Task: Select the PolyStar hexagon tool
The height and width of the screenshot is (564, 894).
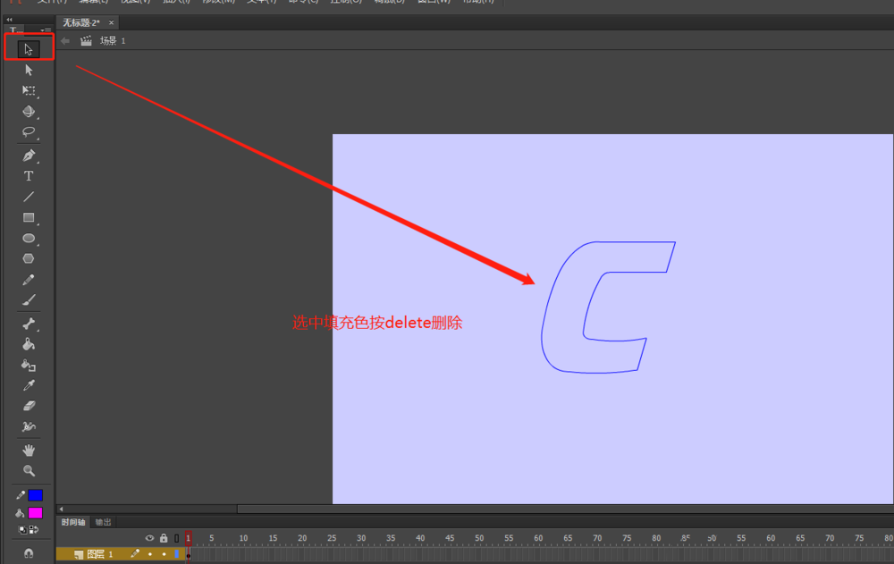Action: (x=29, y=259)
